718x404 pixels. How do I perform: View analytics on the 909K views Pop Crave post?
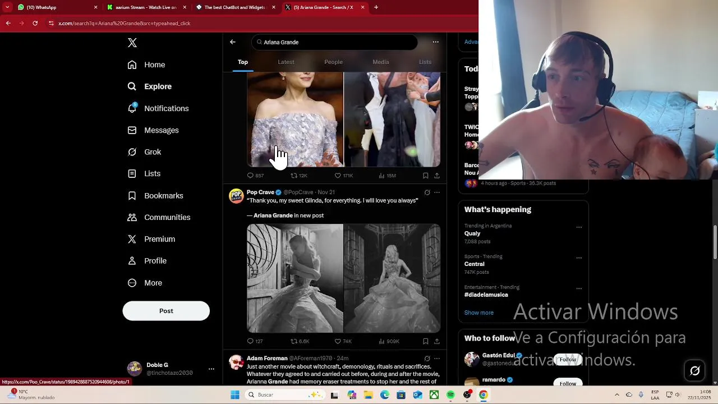click(389, 341)
